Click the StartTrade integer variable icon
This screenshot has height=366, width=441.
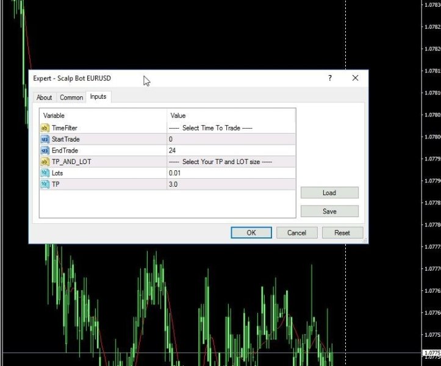[45, 139]
